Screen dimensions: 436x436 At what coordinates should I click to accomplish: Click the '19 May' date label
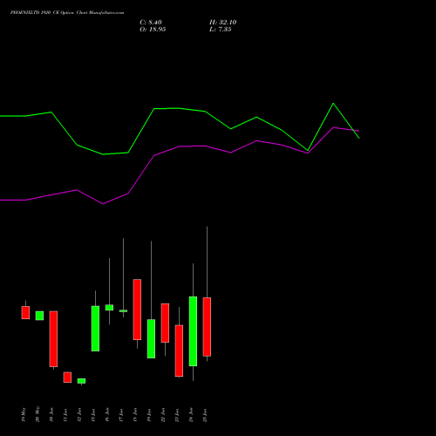pos(24,414)
